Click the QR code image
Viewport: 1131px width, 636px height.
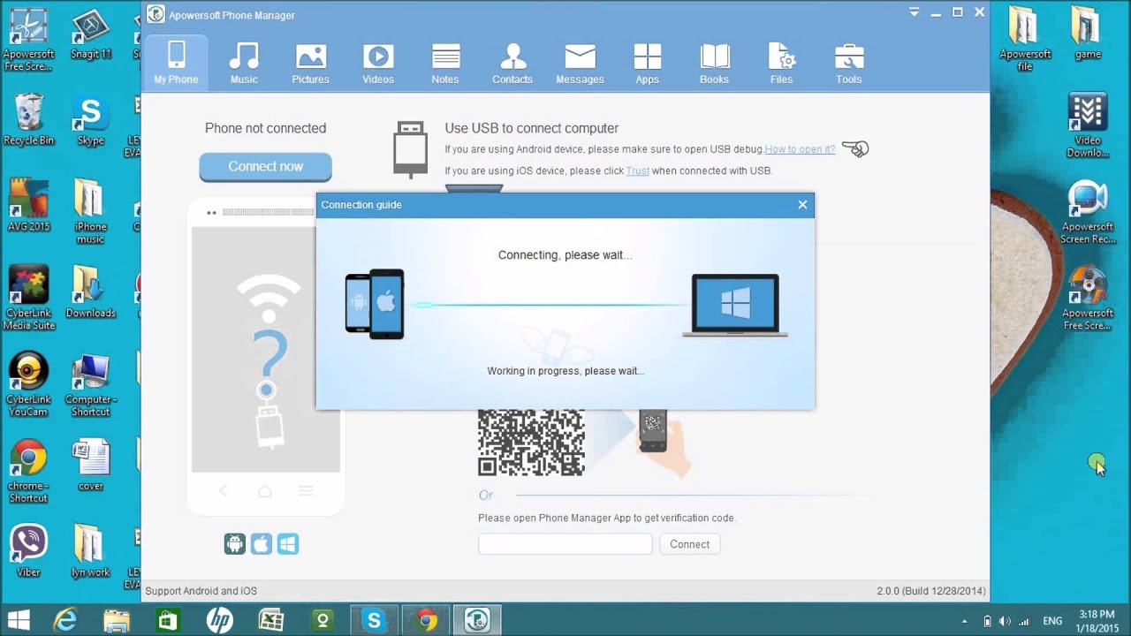531,442
